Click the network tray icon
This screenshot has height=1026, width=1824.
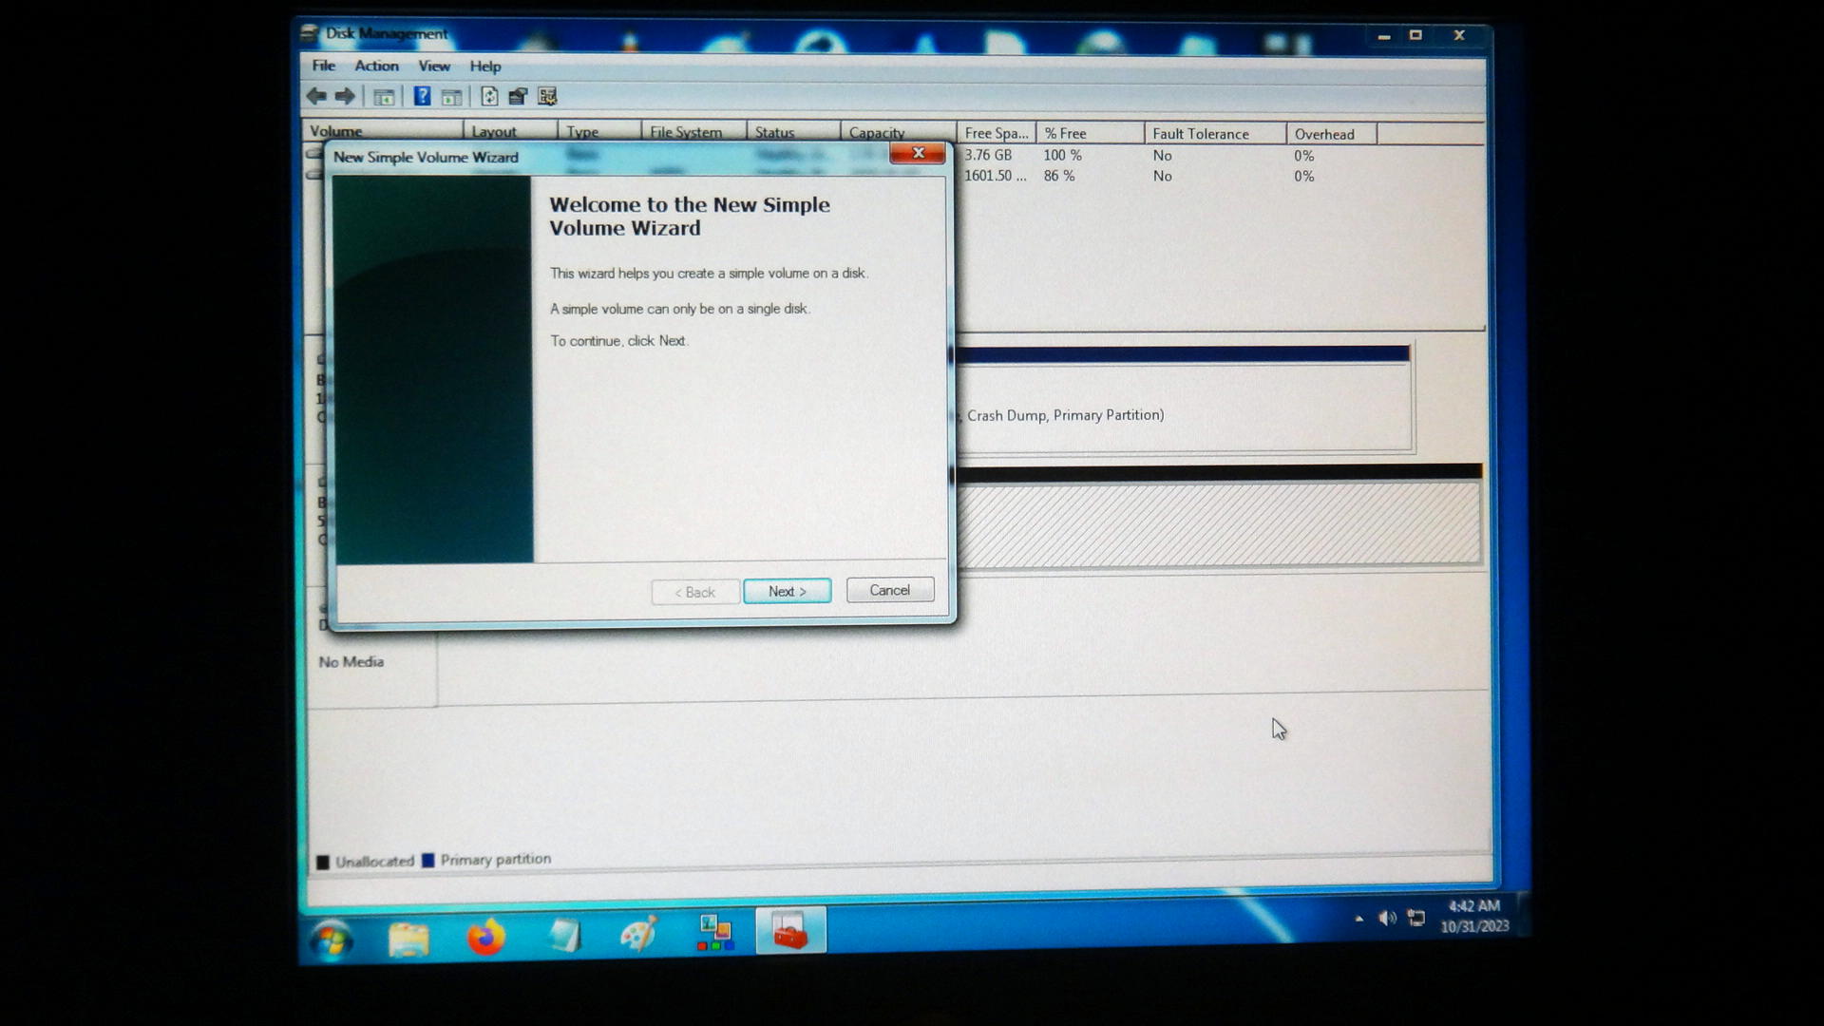point(1416,918)
